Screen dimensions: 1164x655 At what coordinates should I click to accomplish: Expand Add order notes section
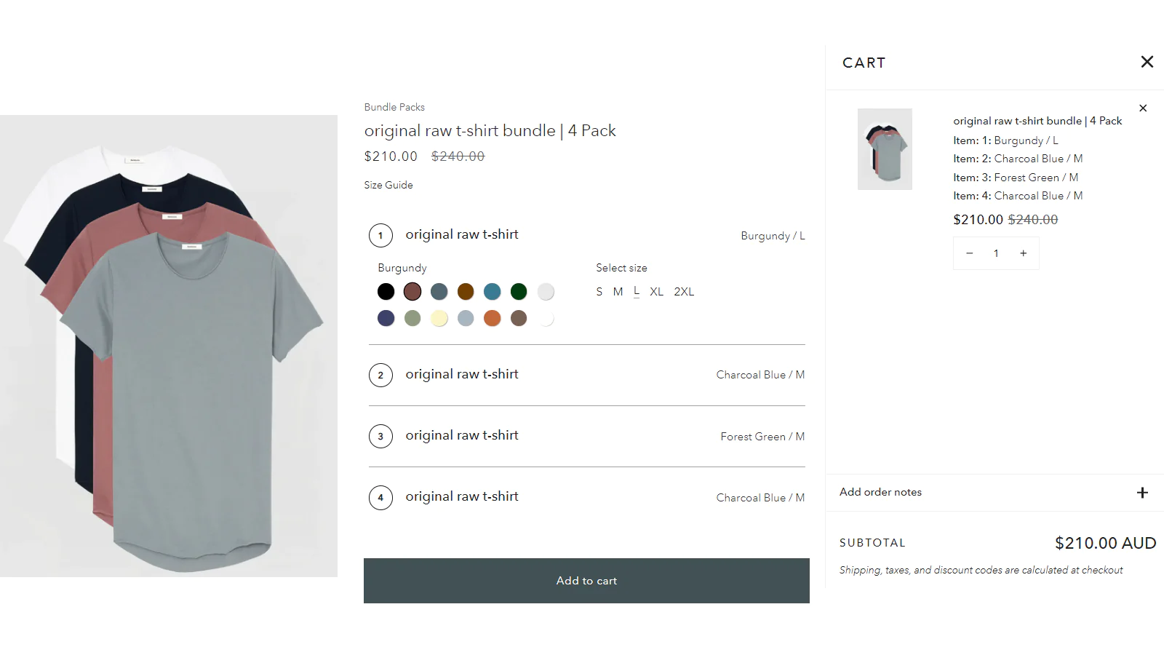(x=1142, y=493)
